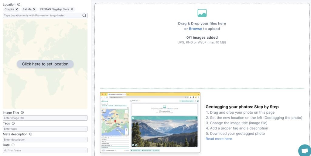Viewport: 311px width, 156px height.
Task: Click the info icon next to Location
Action: coord(19,5)
